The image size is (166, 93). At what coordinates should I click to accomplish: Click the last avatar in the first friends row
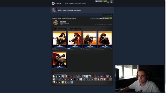[110, 76]
